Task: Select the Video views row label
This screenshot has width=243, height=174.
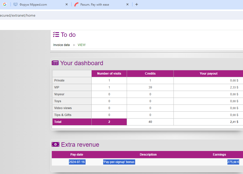Action: point(63,108)
